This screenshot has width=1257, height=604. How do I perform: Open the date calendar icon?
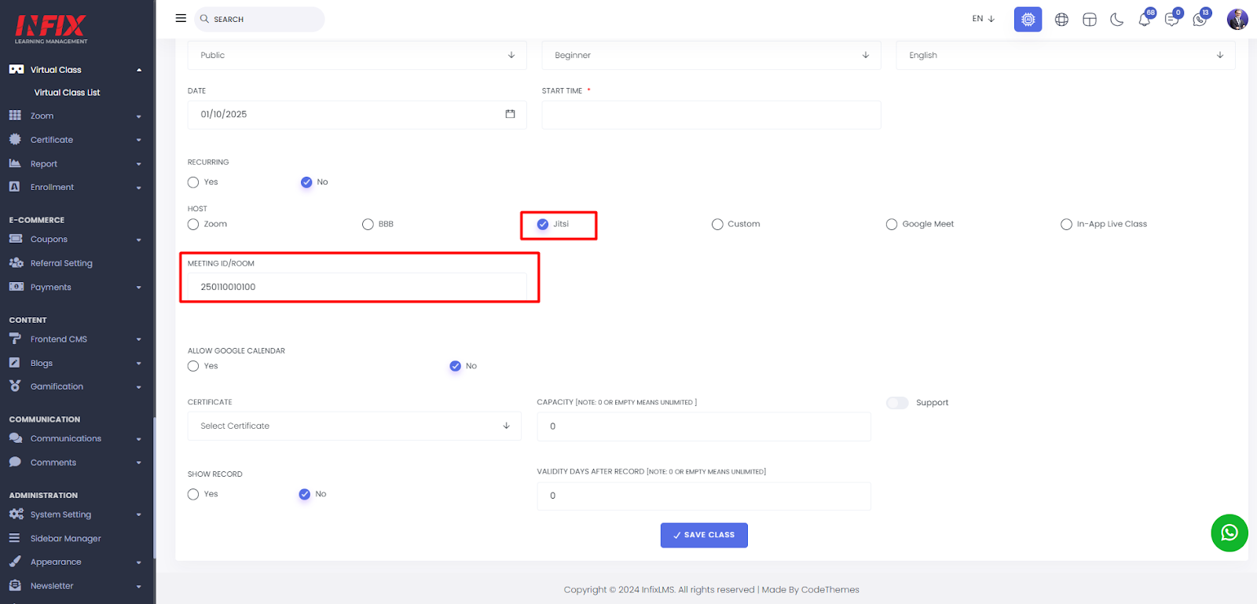click(510, 114)
